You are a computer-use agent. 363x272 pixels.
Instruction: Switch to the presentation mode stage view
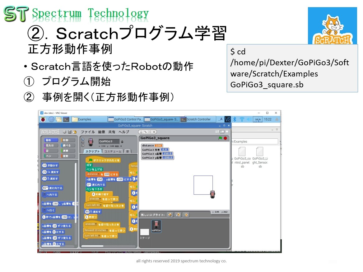point(227,132)
